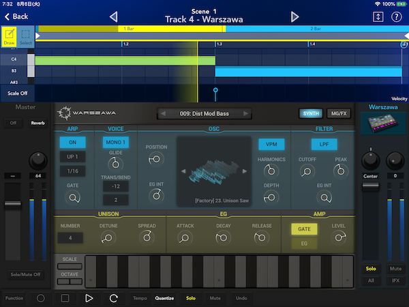The image size is (409, 307).
Task: Go back with the Back chevron
Action: coord(16,16)
